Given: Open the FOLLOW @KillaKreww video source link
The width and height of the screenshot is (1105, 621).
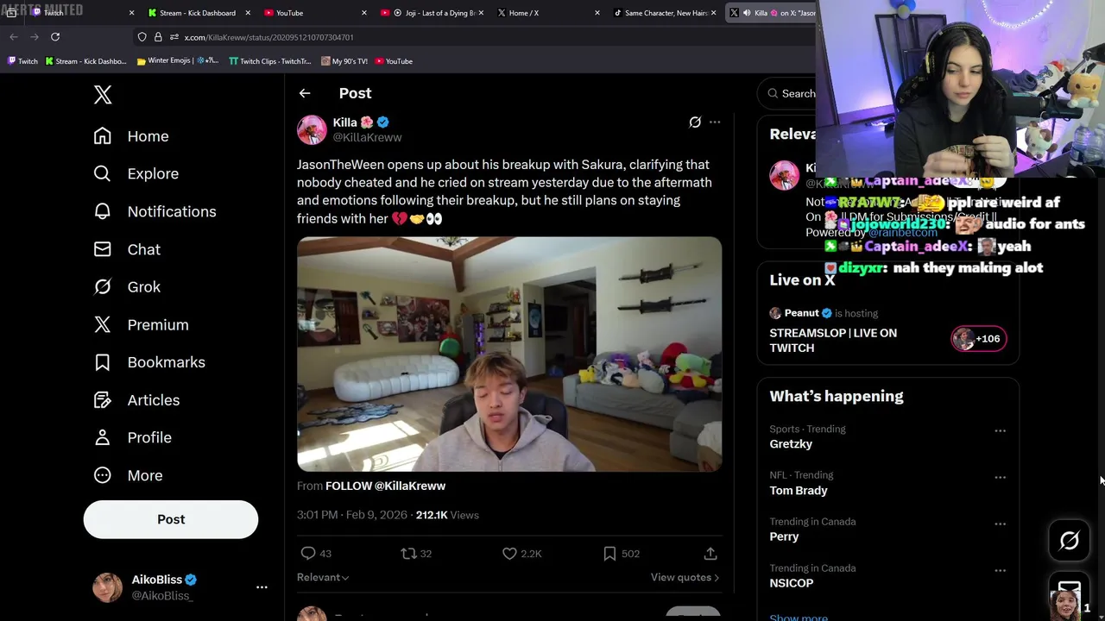Looking at the screenshot, I should coord(385,486).
